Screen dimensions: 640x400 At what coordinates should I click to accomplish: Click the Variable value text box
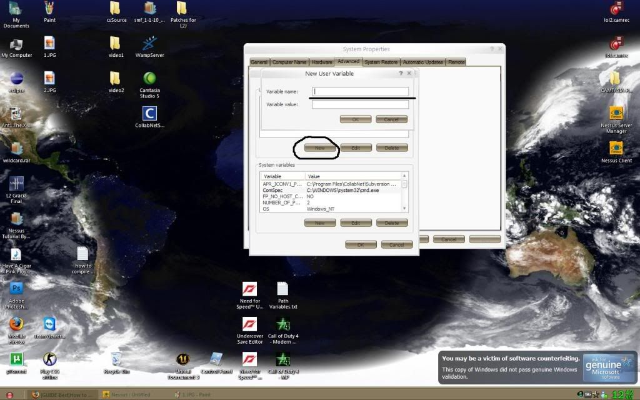tap(360, 104)
